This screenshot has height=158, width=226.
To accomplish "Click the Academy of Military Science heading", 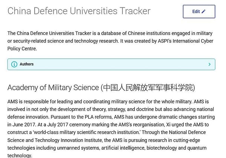I will [53, 88].
